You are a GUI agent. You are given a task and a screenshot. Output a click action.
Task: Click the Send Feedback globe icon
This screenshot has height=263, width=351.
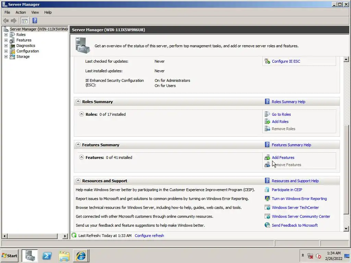pos(267,225)
